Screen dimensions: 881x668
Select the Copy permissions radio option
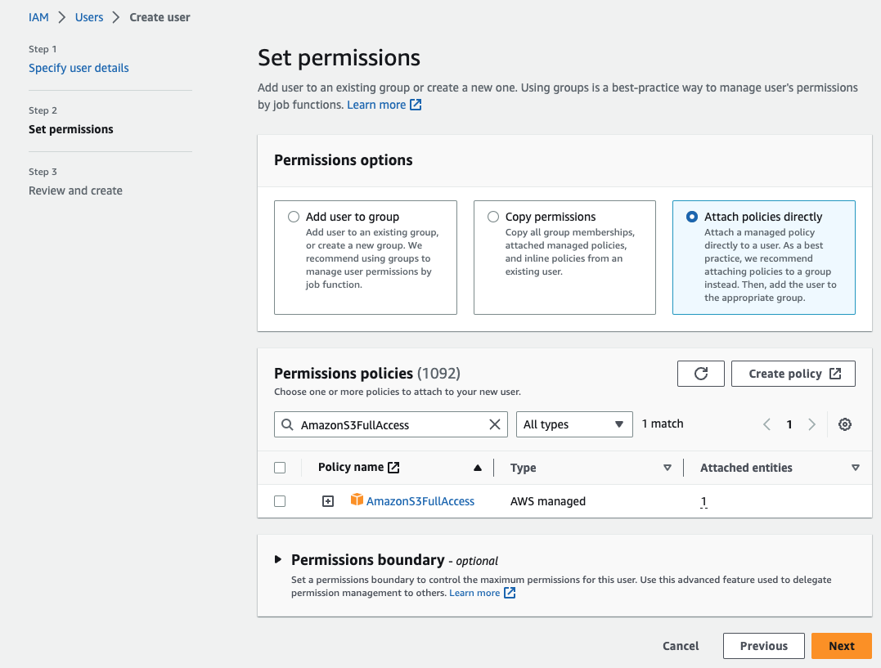493,217
